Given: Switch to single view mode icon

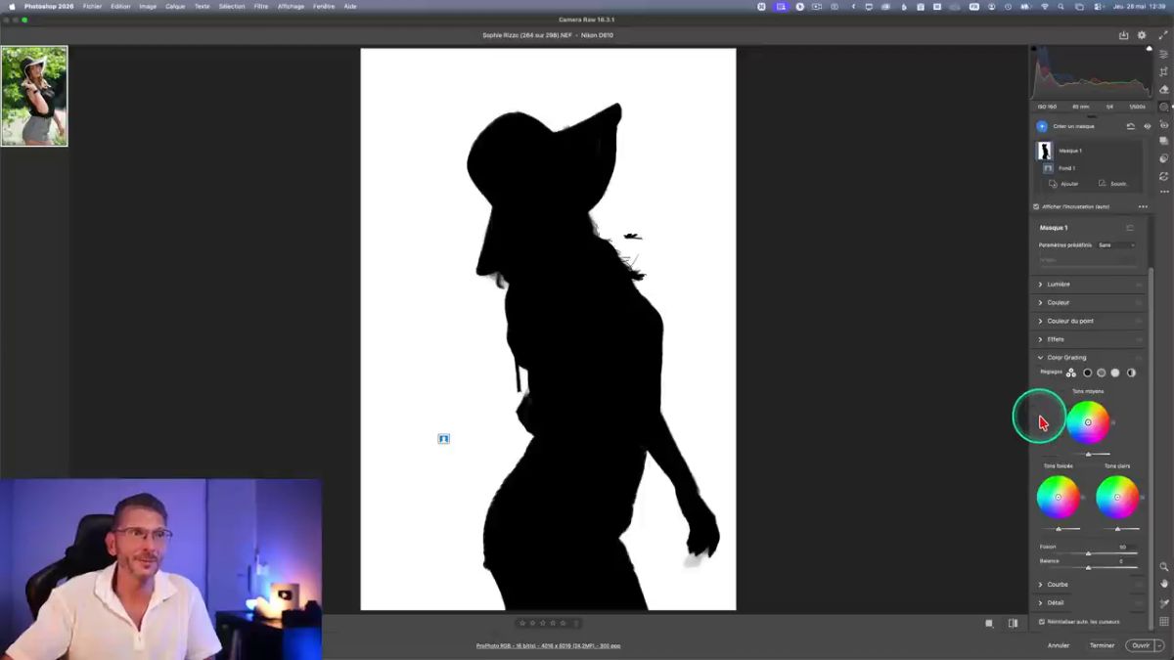Looking at the screenshot, I should click(x=989, y=623).
